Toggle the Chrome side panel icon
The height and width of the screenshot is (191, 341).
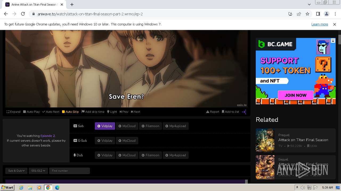click(x=318, y=14)
